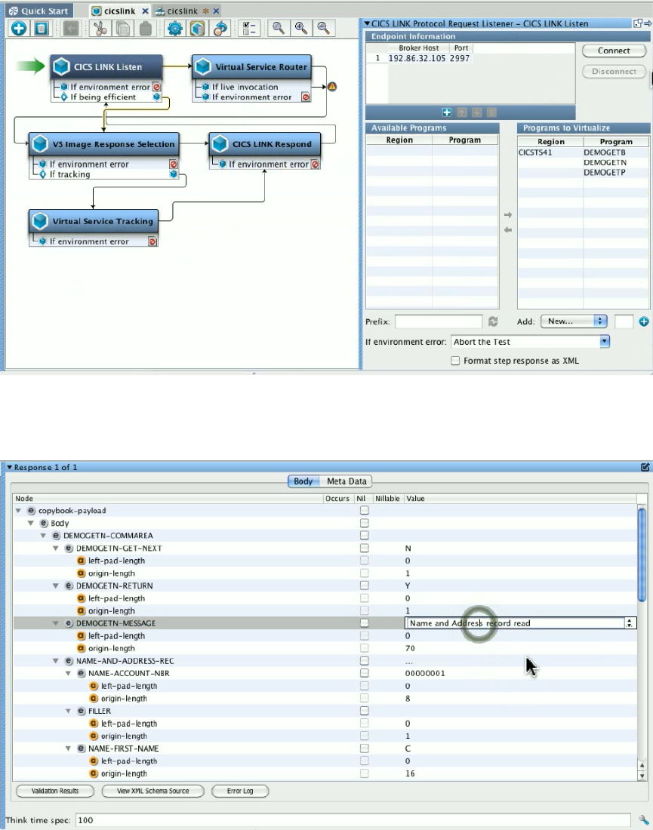Click the plain magnifier zoom icon

pyautogui.click(x=278, y=28)
